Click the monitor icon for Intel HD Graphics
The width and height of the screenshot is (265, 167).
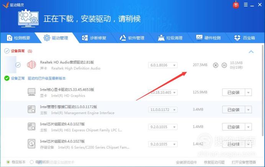[x=32, y=92]
